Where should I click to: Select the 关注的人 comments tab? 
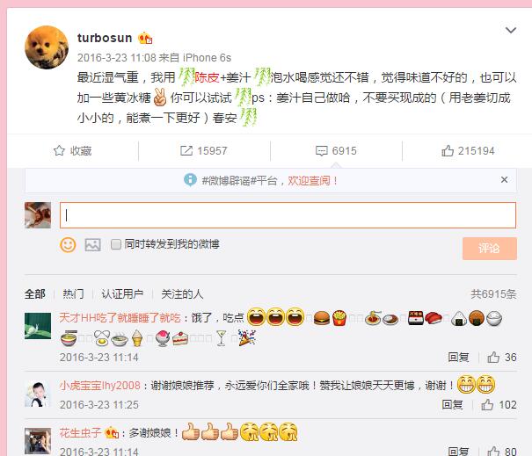point(182,294)
